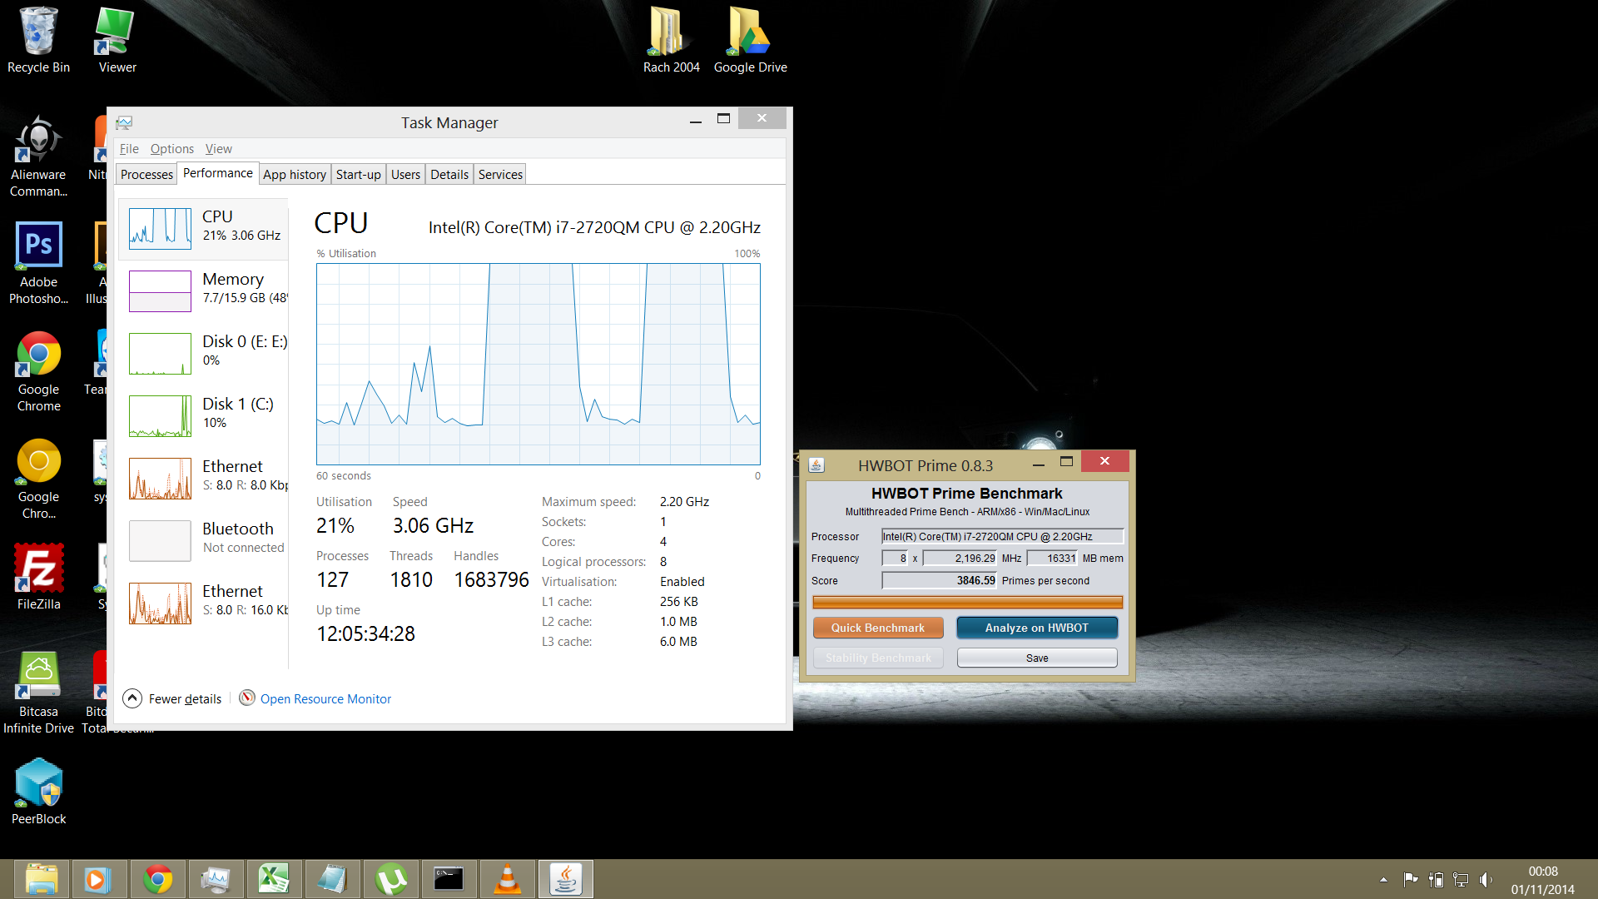Open the Options menu in Task Manager

pyautogui.click(x=171, y=149)
